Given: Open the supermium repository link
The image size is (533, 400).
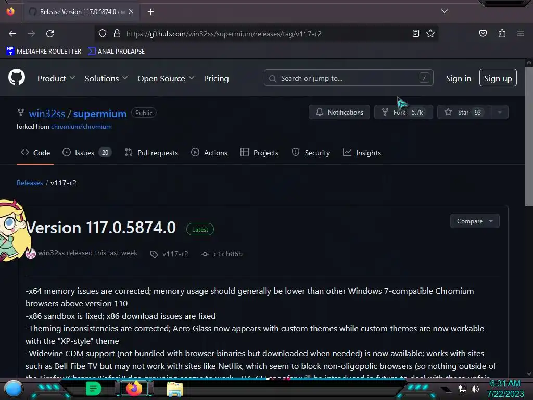Looking at the screenshot, I should (99, 114).
